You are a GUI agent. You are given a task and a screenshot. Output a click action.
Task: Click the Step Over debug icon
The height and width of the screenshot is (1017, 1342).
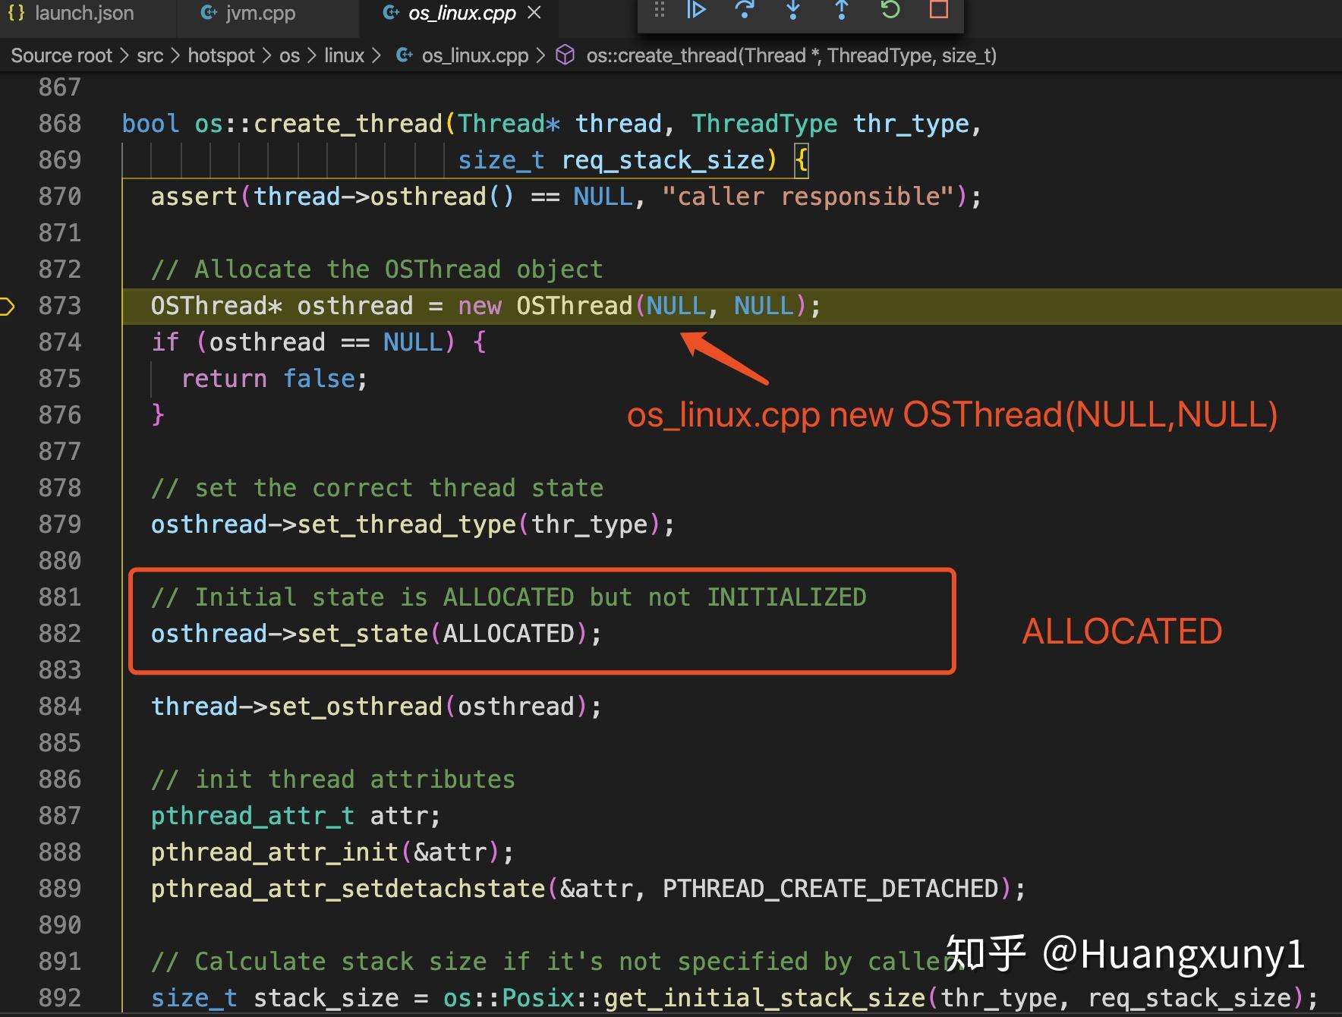click(x=745, y=11)
